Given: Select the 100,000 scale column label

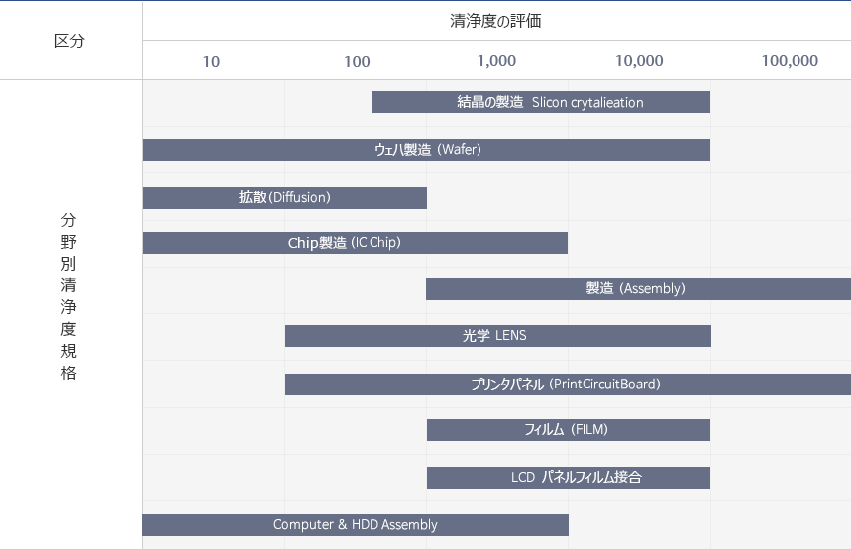Looking at the screenshot, I should coord(790,61).
